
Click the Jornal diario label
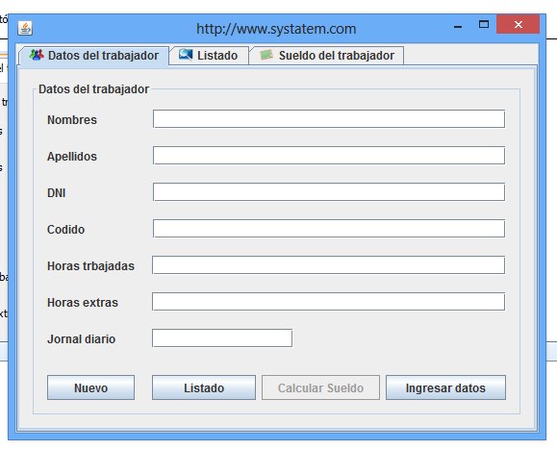(82, 339)
